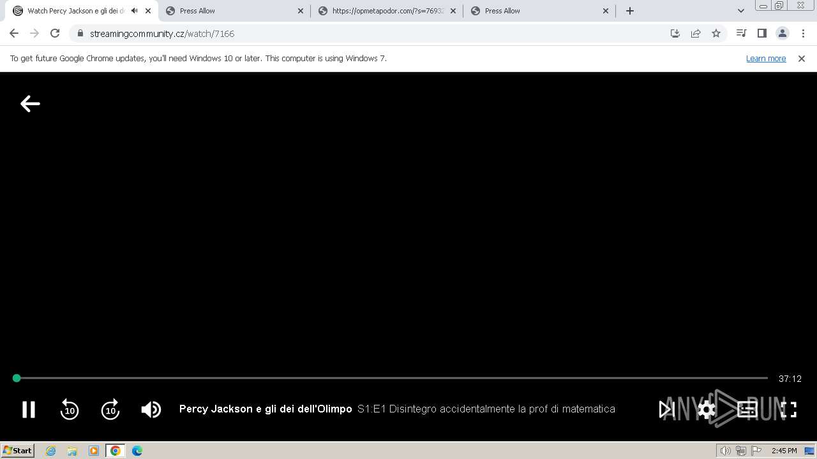Rewind video 10 seconds
The width and height of the screenshot is (817, 459).
coord(70,409)
